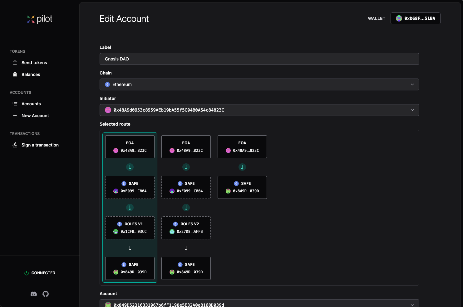Click the Initiator pink avatar icon
This screenshot has width=463, height=307.
[x=108, y=110]
